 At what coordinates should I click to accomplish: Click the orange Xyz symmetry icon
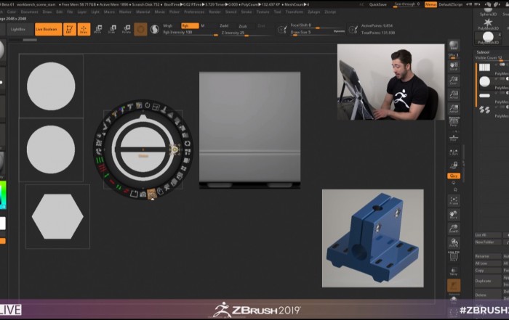(x=454, y=176)
